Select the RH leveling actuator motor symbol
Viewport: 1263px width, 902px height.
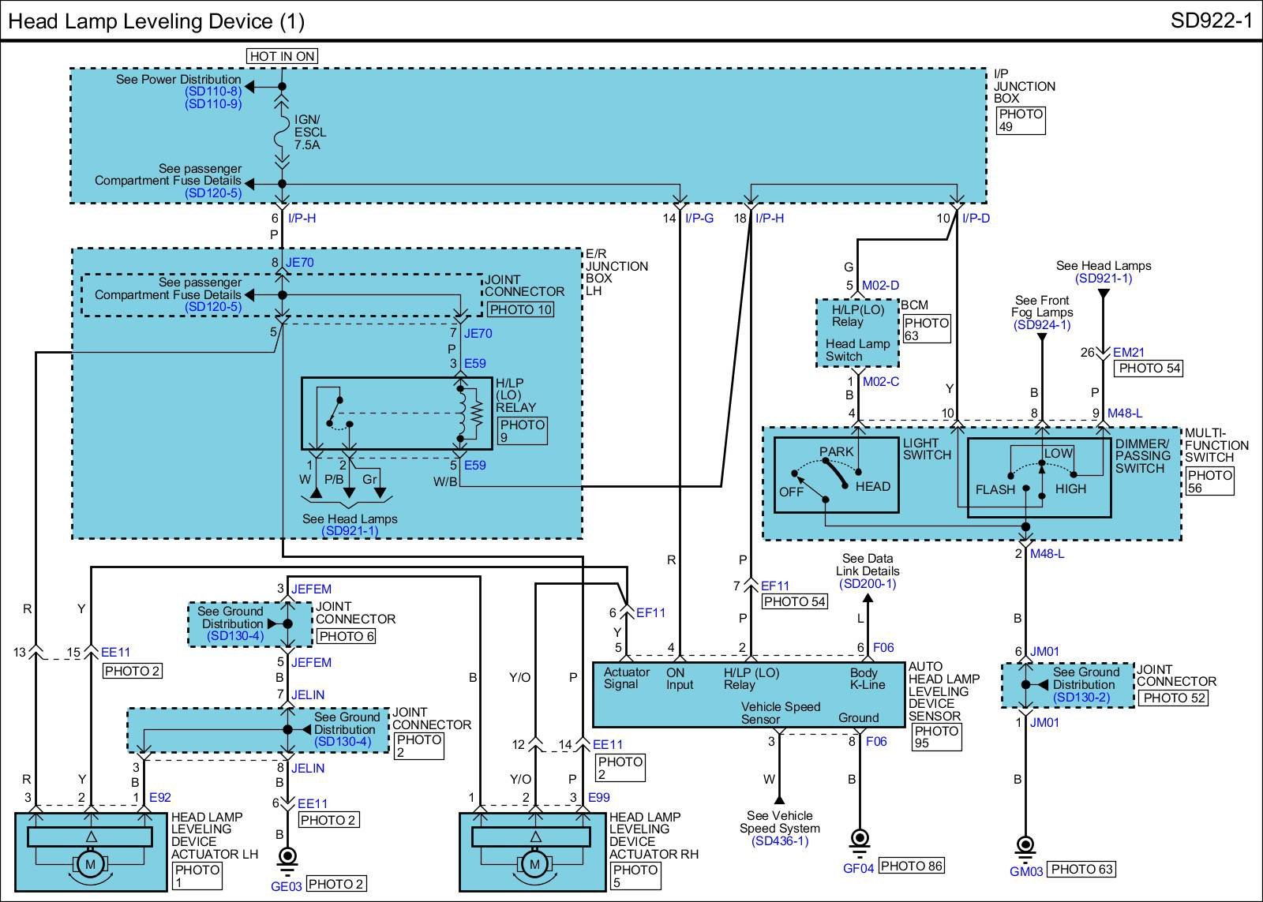click(534, 865)
